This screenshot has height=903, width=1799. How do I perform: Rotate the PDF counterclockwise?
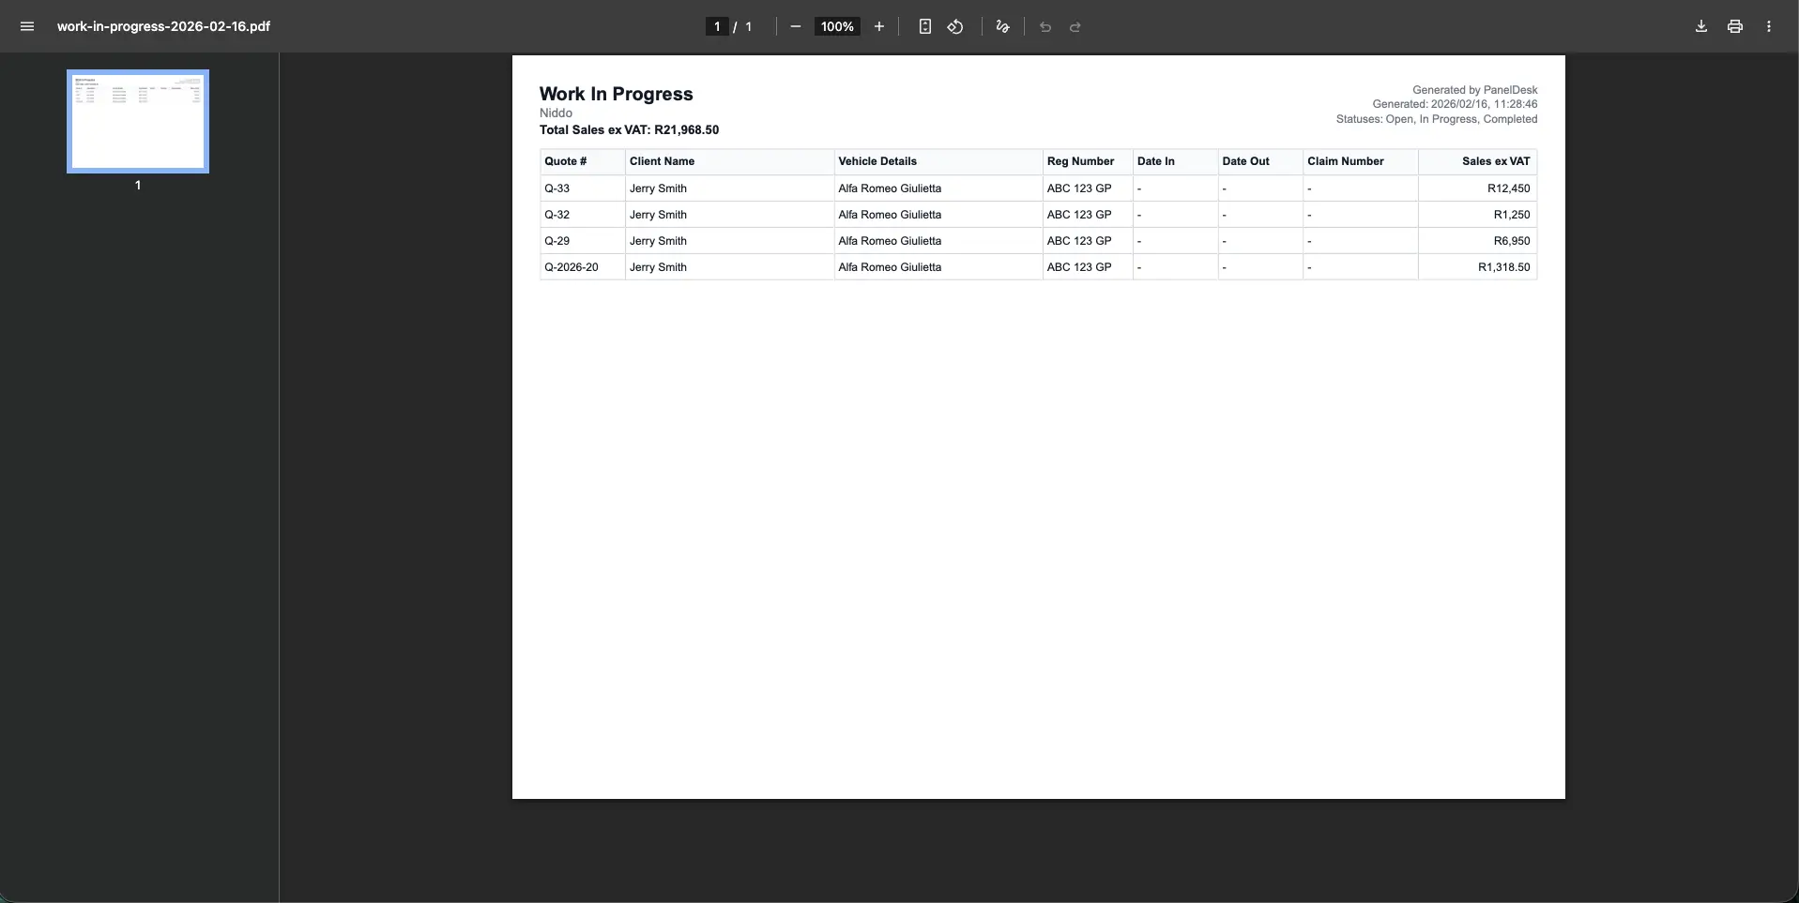(955, 26)
